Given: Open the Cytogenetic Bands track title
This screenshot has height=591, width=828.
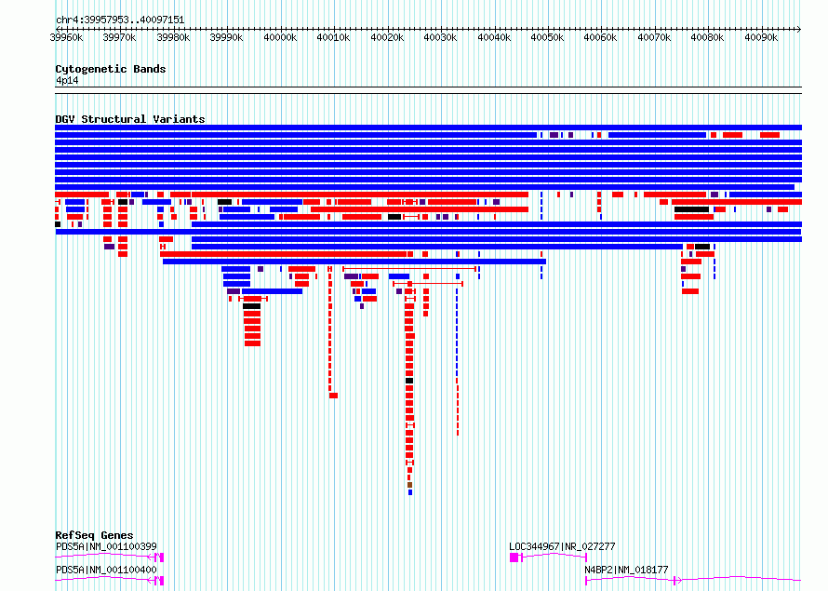Looking at the screenshot, I should coord(111,69).
